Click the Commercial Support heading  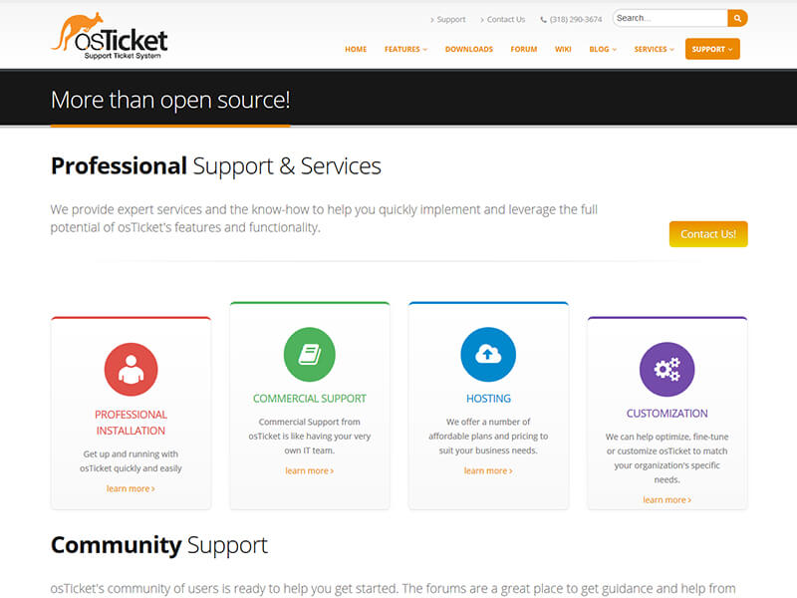click(310, 399)
